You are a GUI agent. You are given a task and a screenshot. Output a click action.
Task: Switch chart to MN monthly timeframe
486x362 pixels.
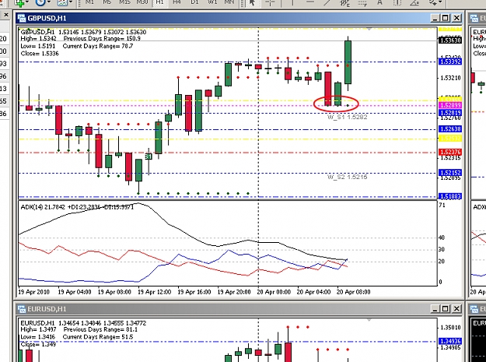(x=229, y=2)
